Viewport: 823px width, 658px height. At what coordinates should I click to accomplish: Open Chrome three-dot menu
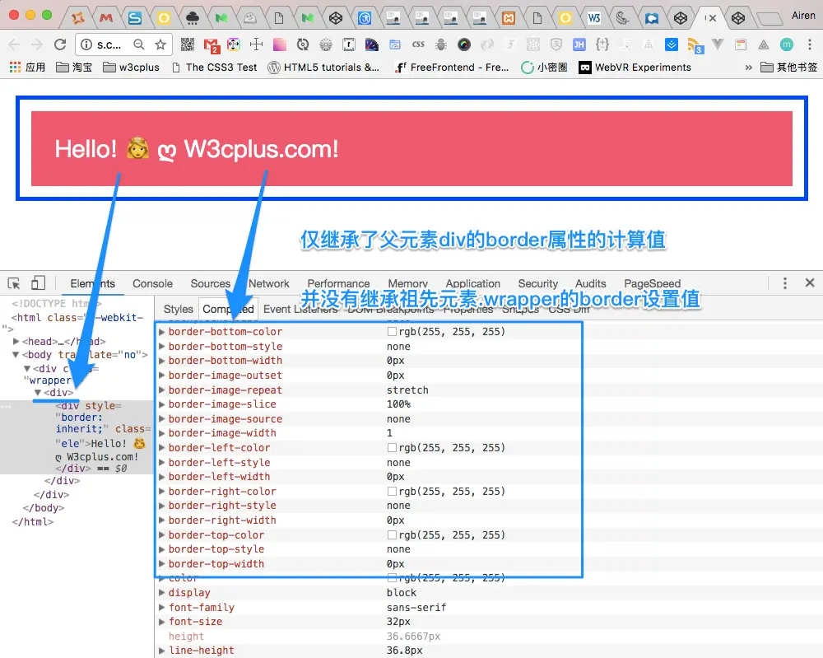pos(809,44)
